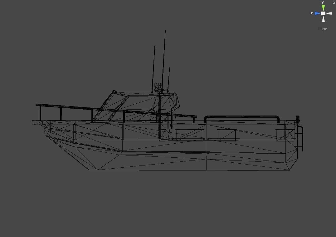
Task: Click the 'y' axis label on gizmo
Action: pyautogui.click(x=323, y=2)
